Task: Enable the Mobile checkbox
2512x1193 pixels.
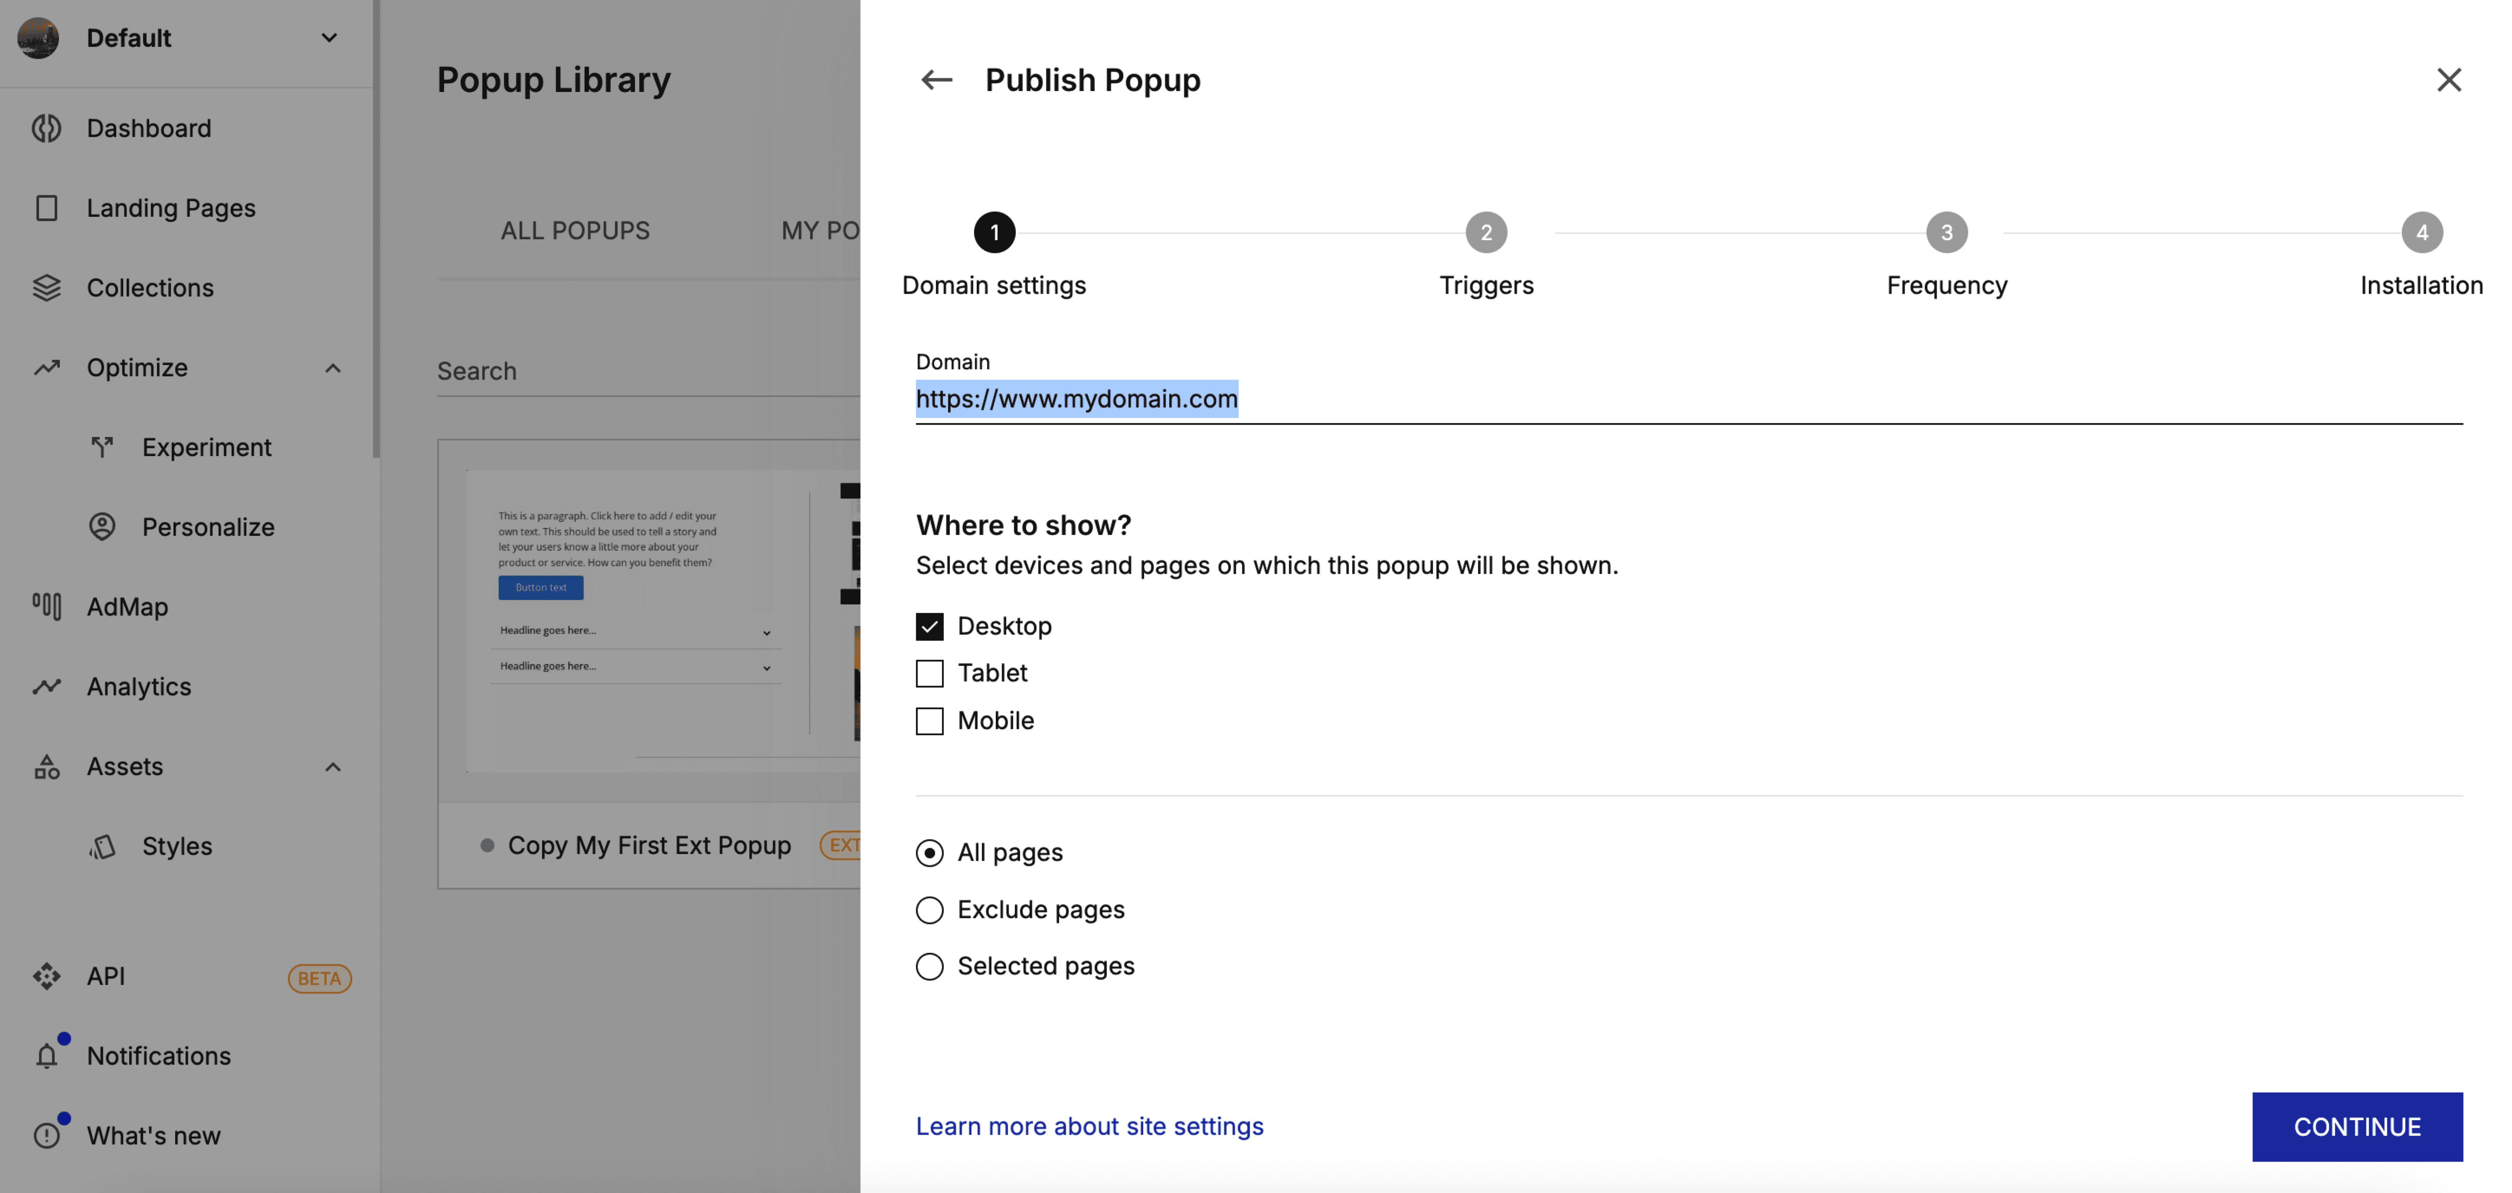Action: 929,721
